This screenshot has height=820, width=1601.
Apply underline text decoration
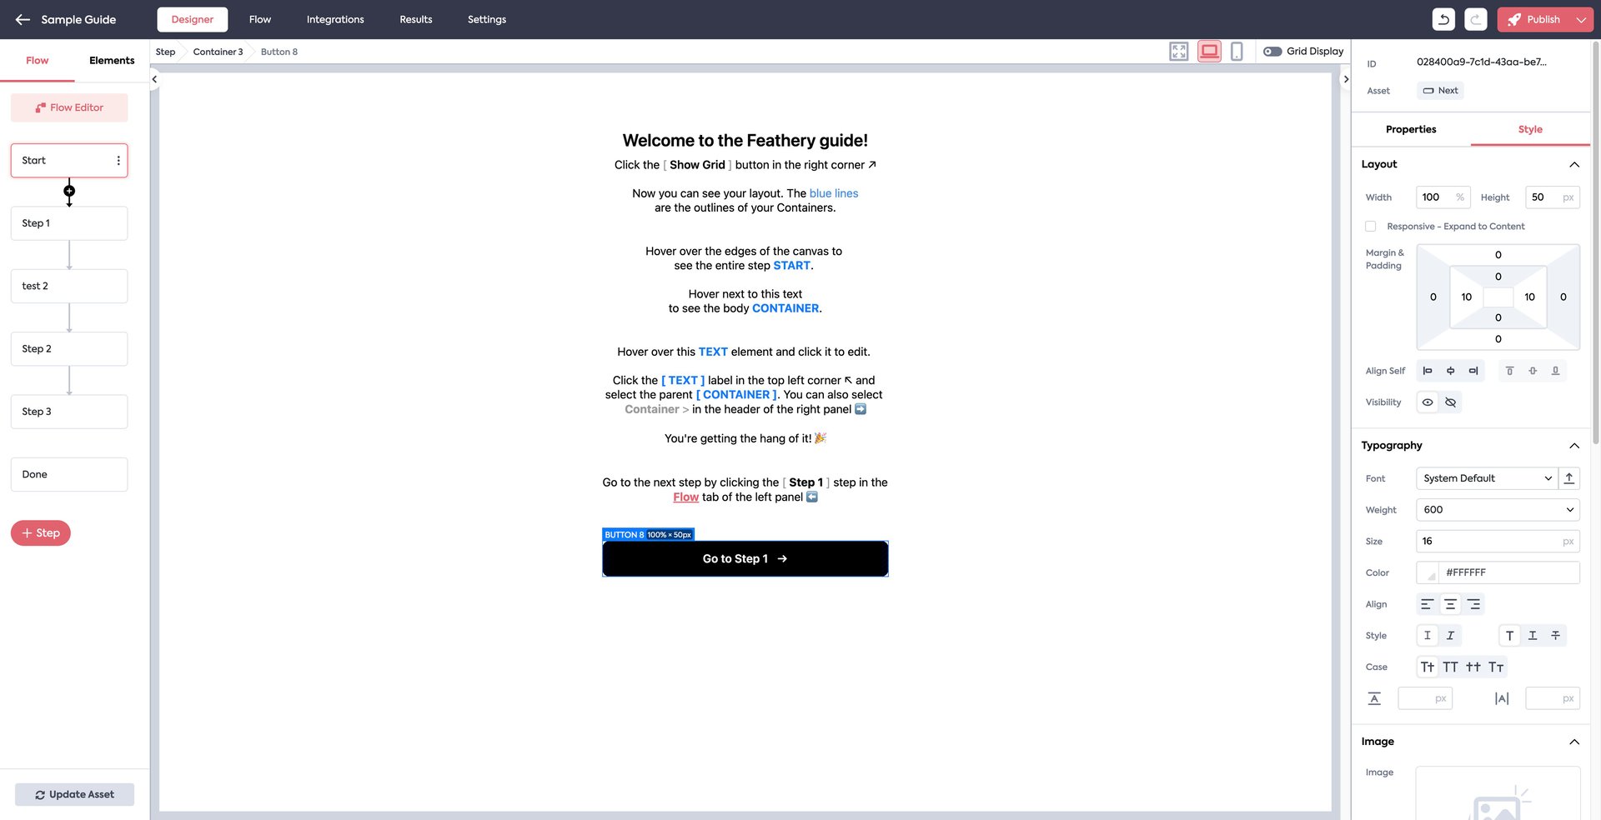click(x=1533, y=636)
